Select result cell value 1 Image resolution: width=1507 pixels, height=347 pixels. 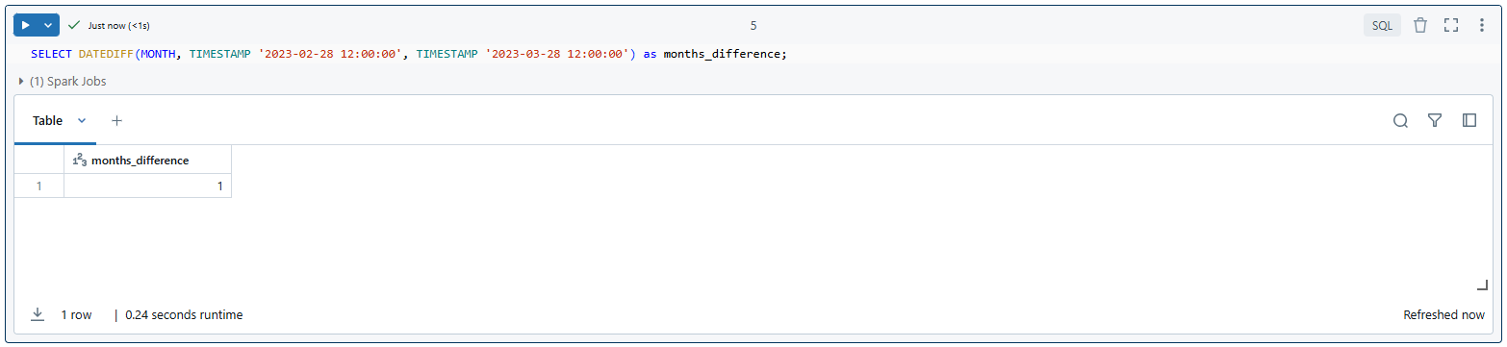click(x=147, y=186)
